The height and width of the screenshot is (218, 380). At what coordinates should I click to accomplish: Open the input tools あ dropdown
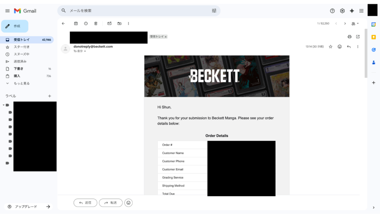355,23
